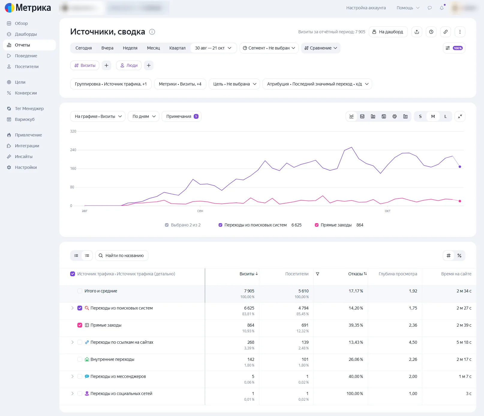Open the По дням grouping dropdown

(x=144, y=116)
